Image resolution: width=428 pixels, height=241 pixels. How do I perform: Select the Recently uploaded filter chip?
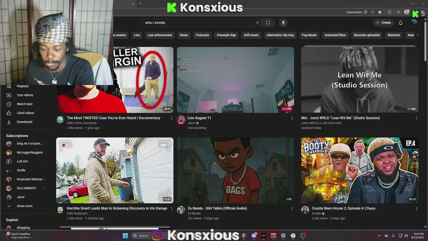tap(367, 35)
